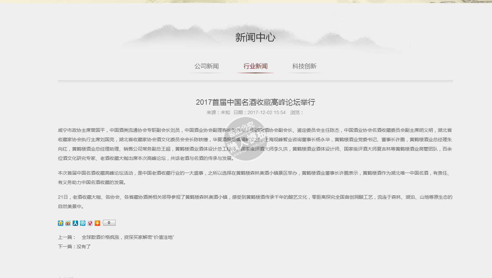This screenshot has width=492, height=278.
Task: Click the 来源：未知 source text
Action: click(218, 112)
